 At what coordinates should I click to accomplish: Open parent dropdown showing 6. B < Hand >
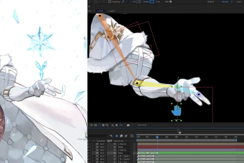[x=125, y=156]
